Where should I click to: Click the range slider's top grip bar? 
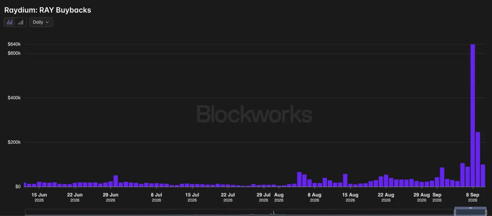[470, 208]
